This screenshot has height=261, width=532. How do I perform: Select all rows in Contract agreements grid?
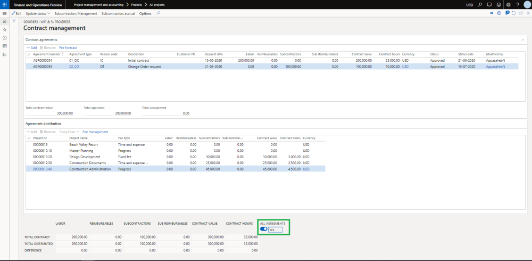pyautogui.click(x=29, y=54)
